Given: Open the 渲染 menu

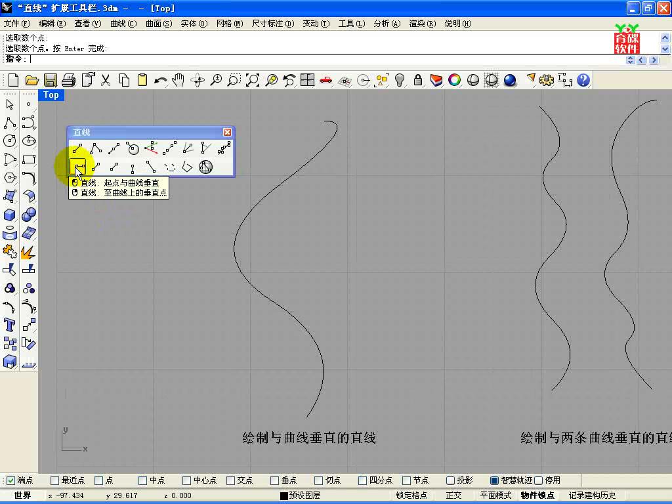Looking at the screenshot, I should tap(423, 24).
